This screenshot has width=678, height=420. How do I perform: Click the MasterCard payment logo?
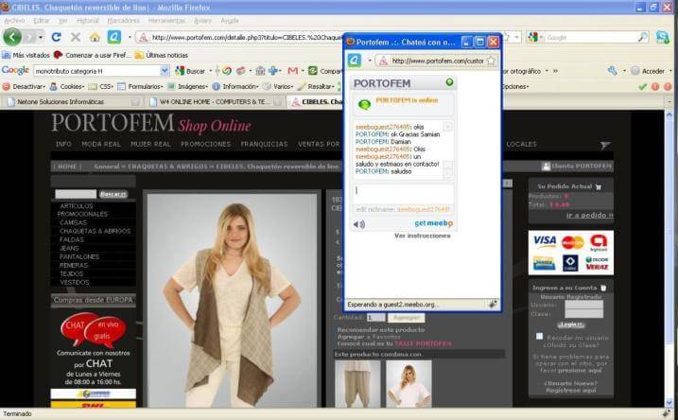coord(572,243)
